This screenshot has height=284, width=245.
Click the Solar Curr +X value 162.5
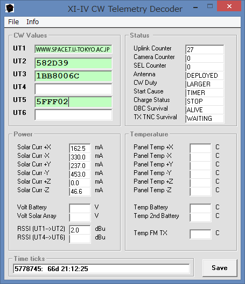[x=80, y=148]
